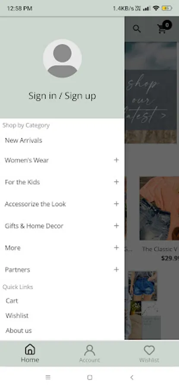Expand the Women's Wear category
The width and height of the screenshot is (179, 388).
(x=116, y=160)
